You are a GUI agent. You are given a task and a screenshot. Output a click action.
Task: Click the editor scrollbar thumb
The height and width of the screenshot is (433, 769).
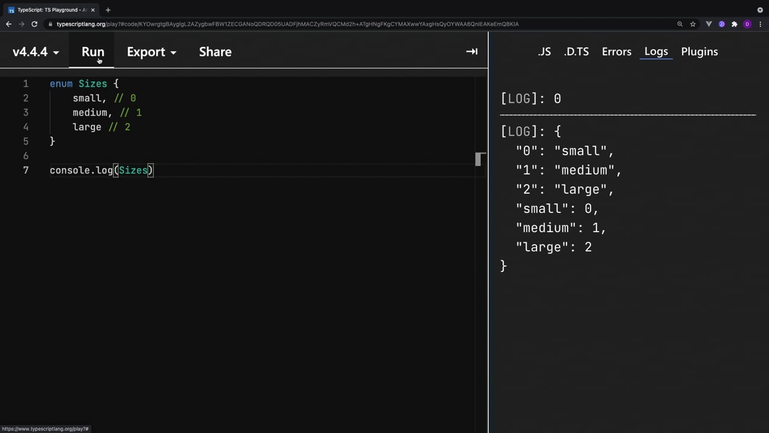click(478, 159)
